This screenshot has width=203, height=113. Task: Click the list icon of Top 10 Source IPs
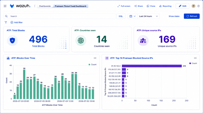click(107, 58)
